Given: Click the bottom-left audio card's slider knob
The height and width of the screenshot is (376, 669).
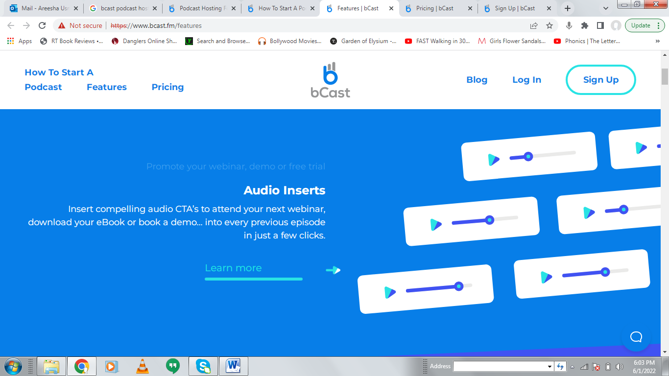Looking at the screenshot, I should pyautogui.click(x=458, y=286).
